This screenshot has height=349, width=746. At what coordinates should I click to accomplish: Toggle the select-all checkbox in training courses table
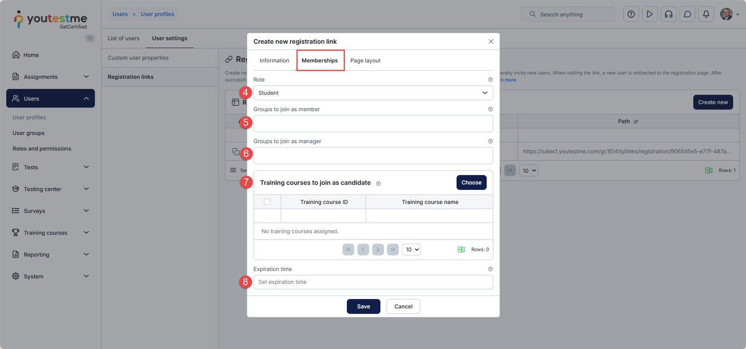pos(267,202)
